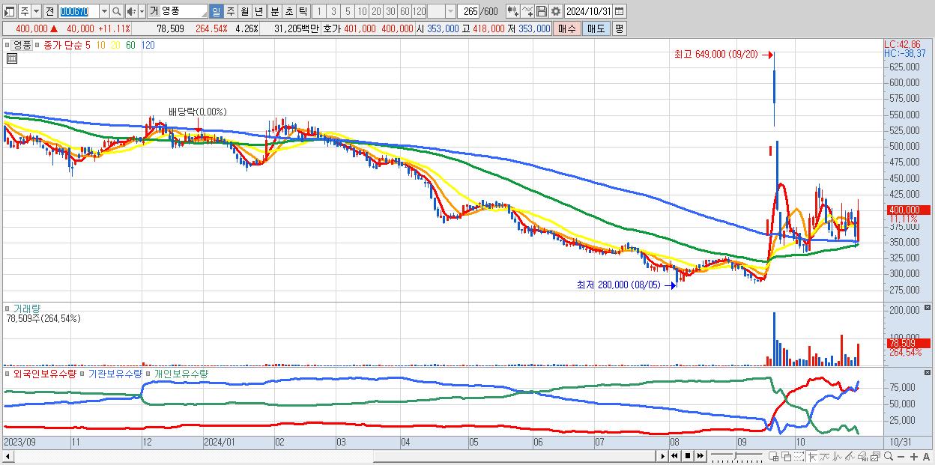This screenshot has width=935, height=465.
Task: Expand the dropdown next to speaker icon
Action: point(141,11)
